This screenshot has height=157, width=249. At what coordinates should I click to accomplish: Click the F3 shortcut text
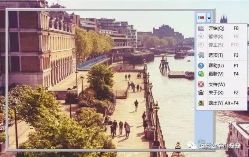click(236, 55)
